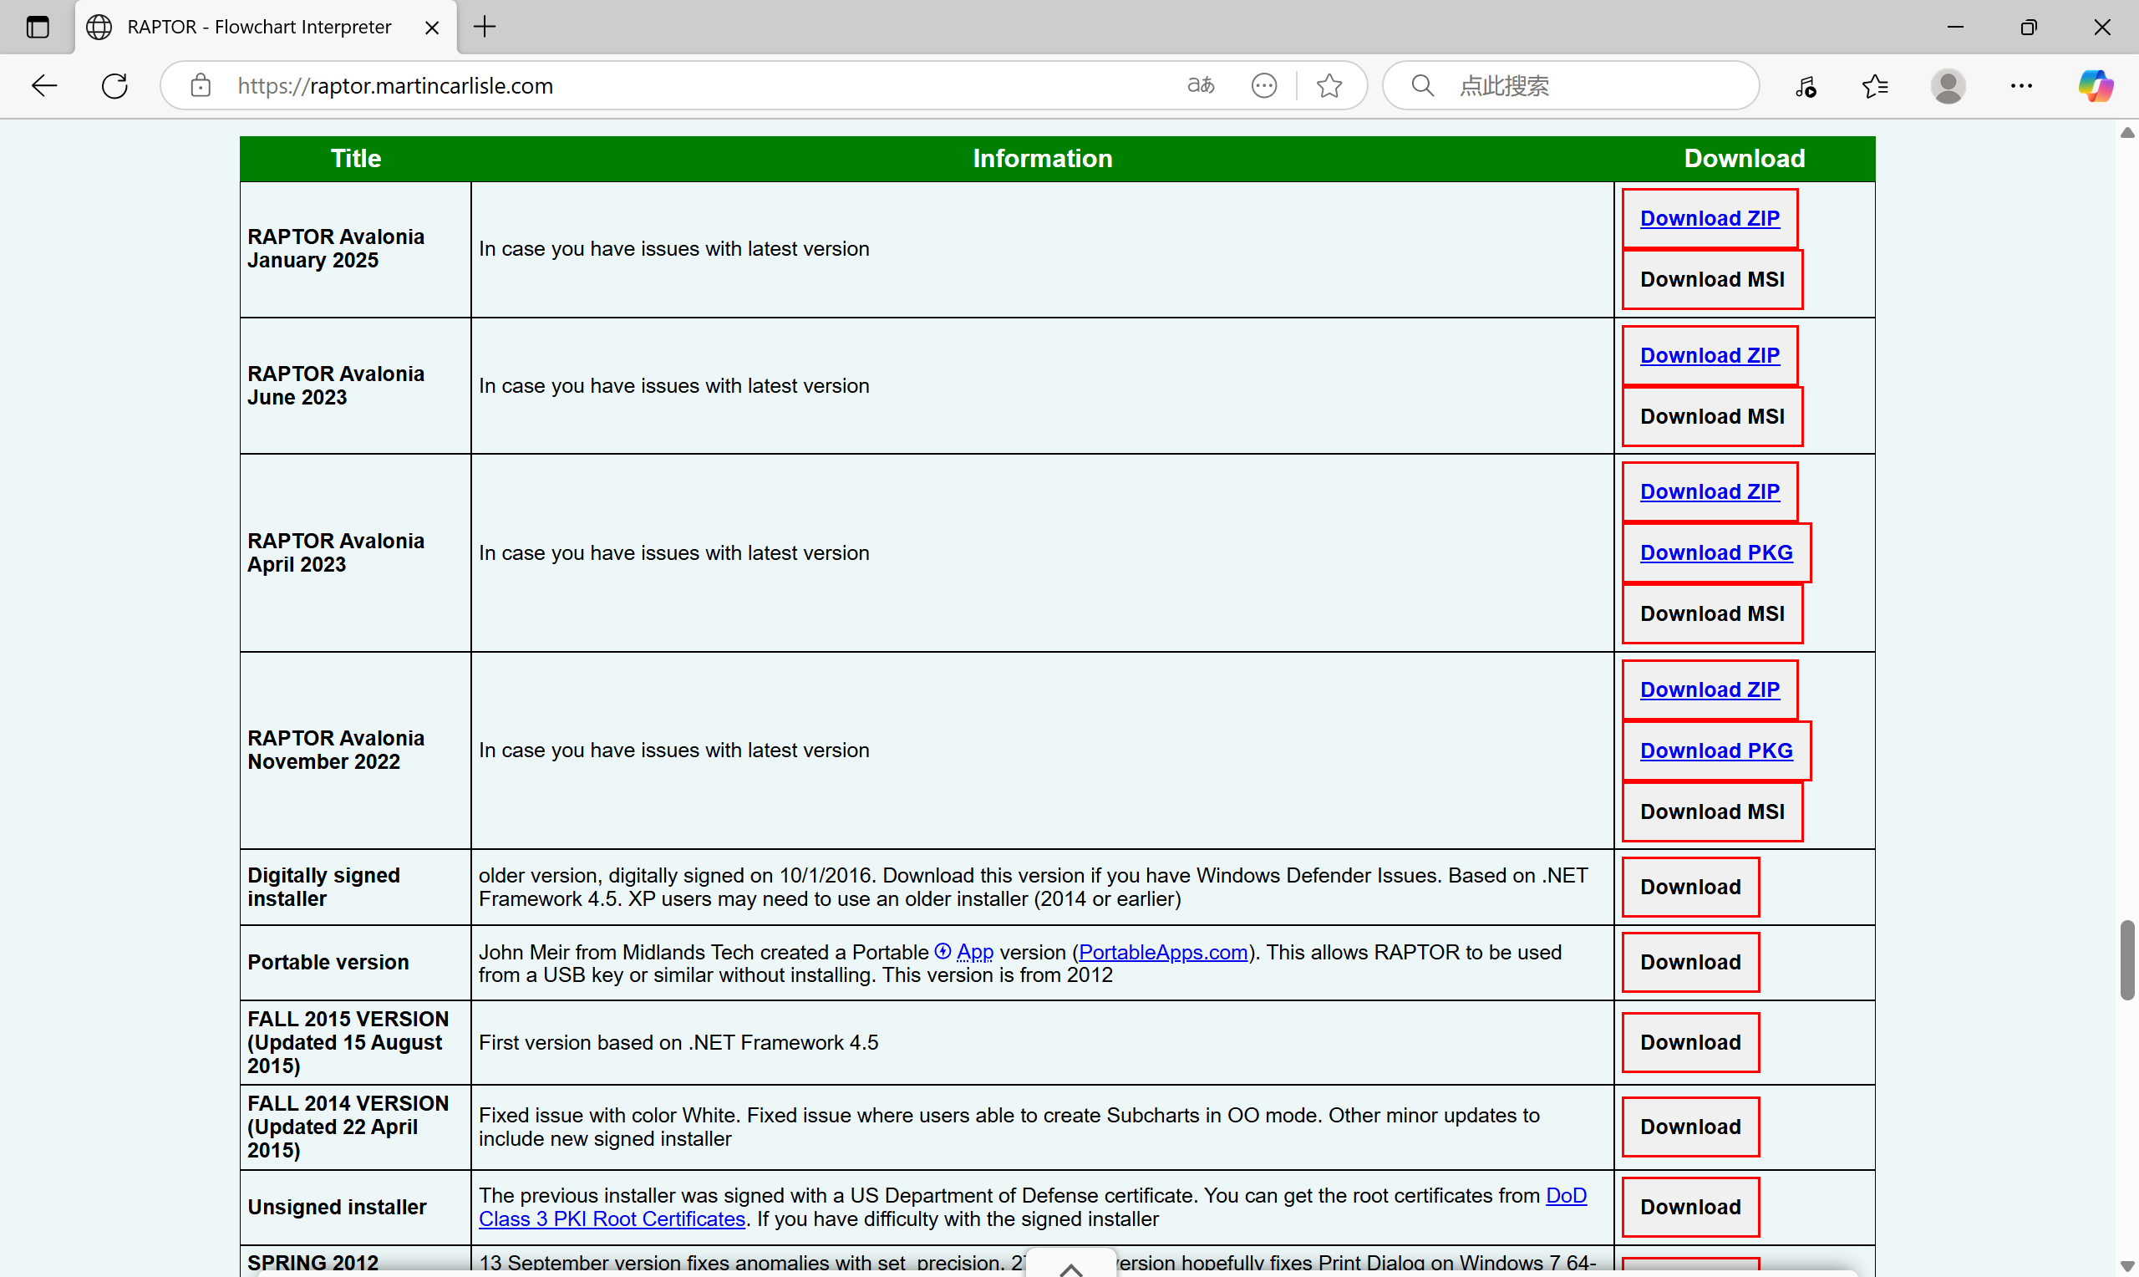Download MSI for RAPTOR Avalonia June 2023
Screen dimensions: 2139x1277
tap(1711, 416)
